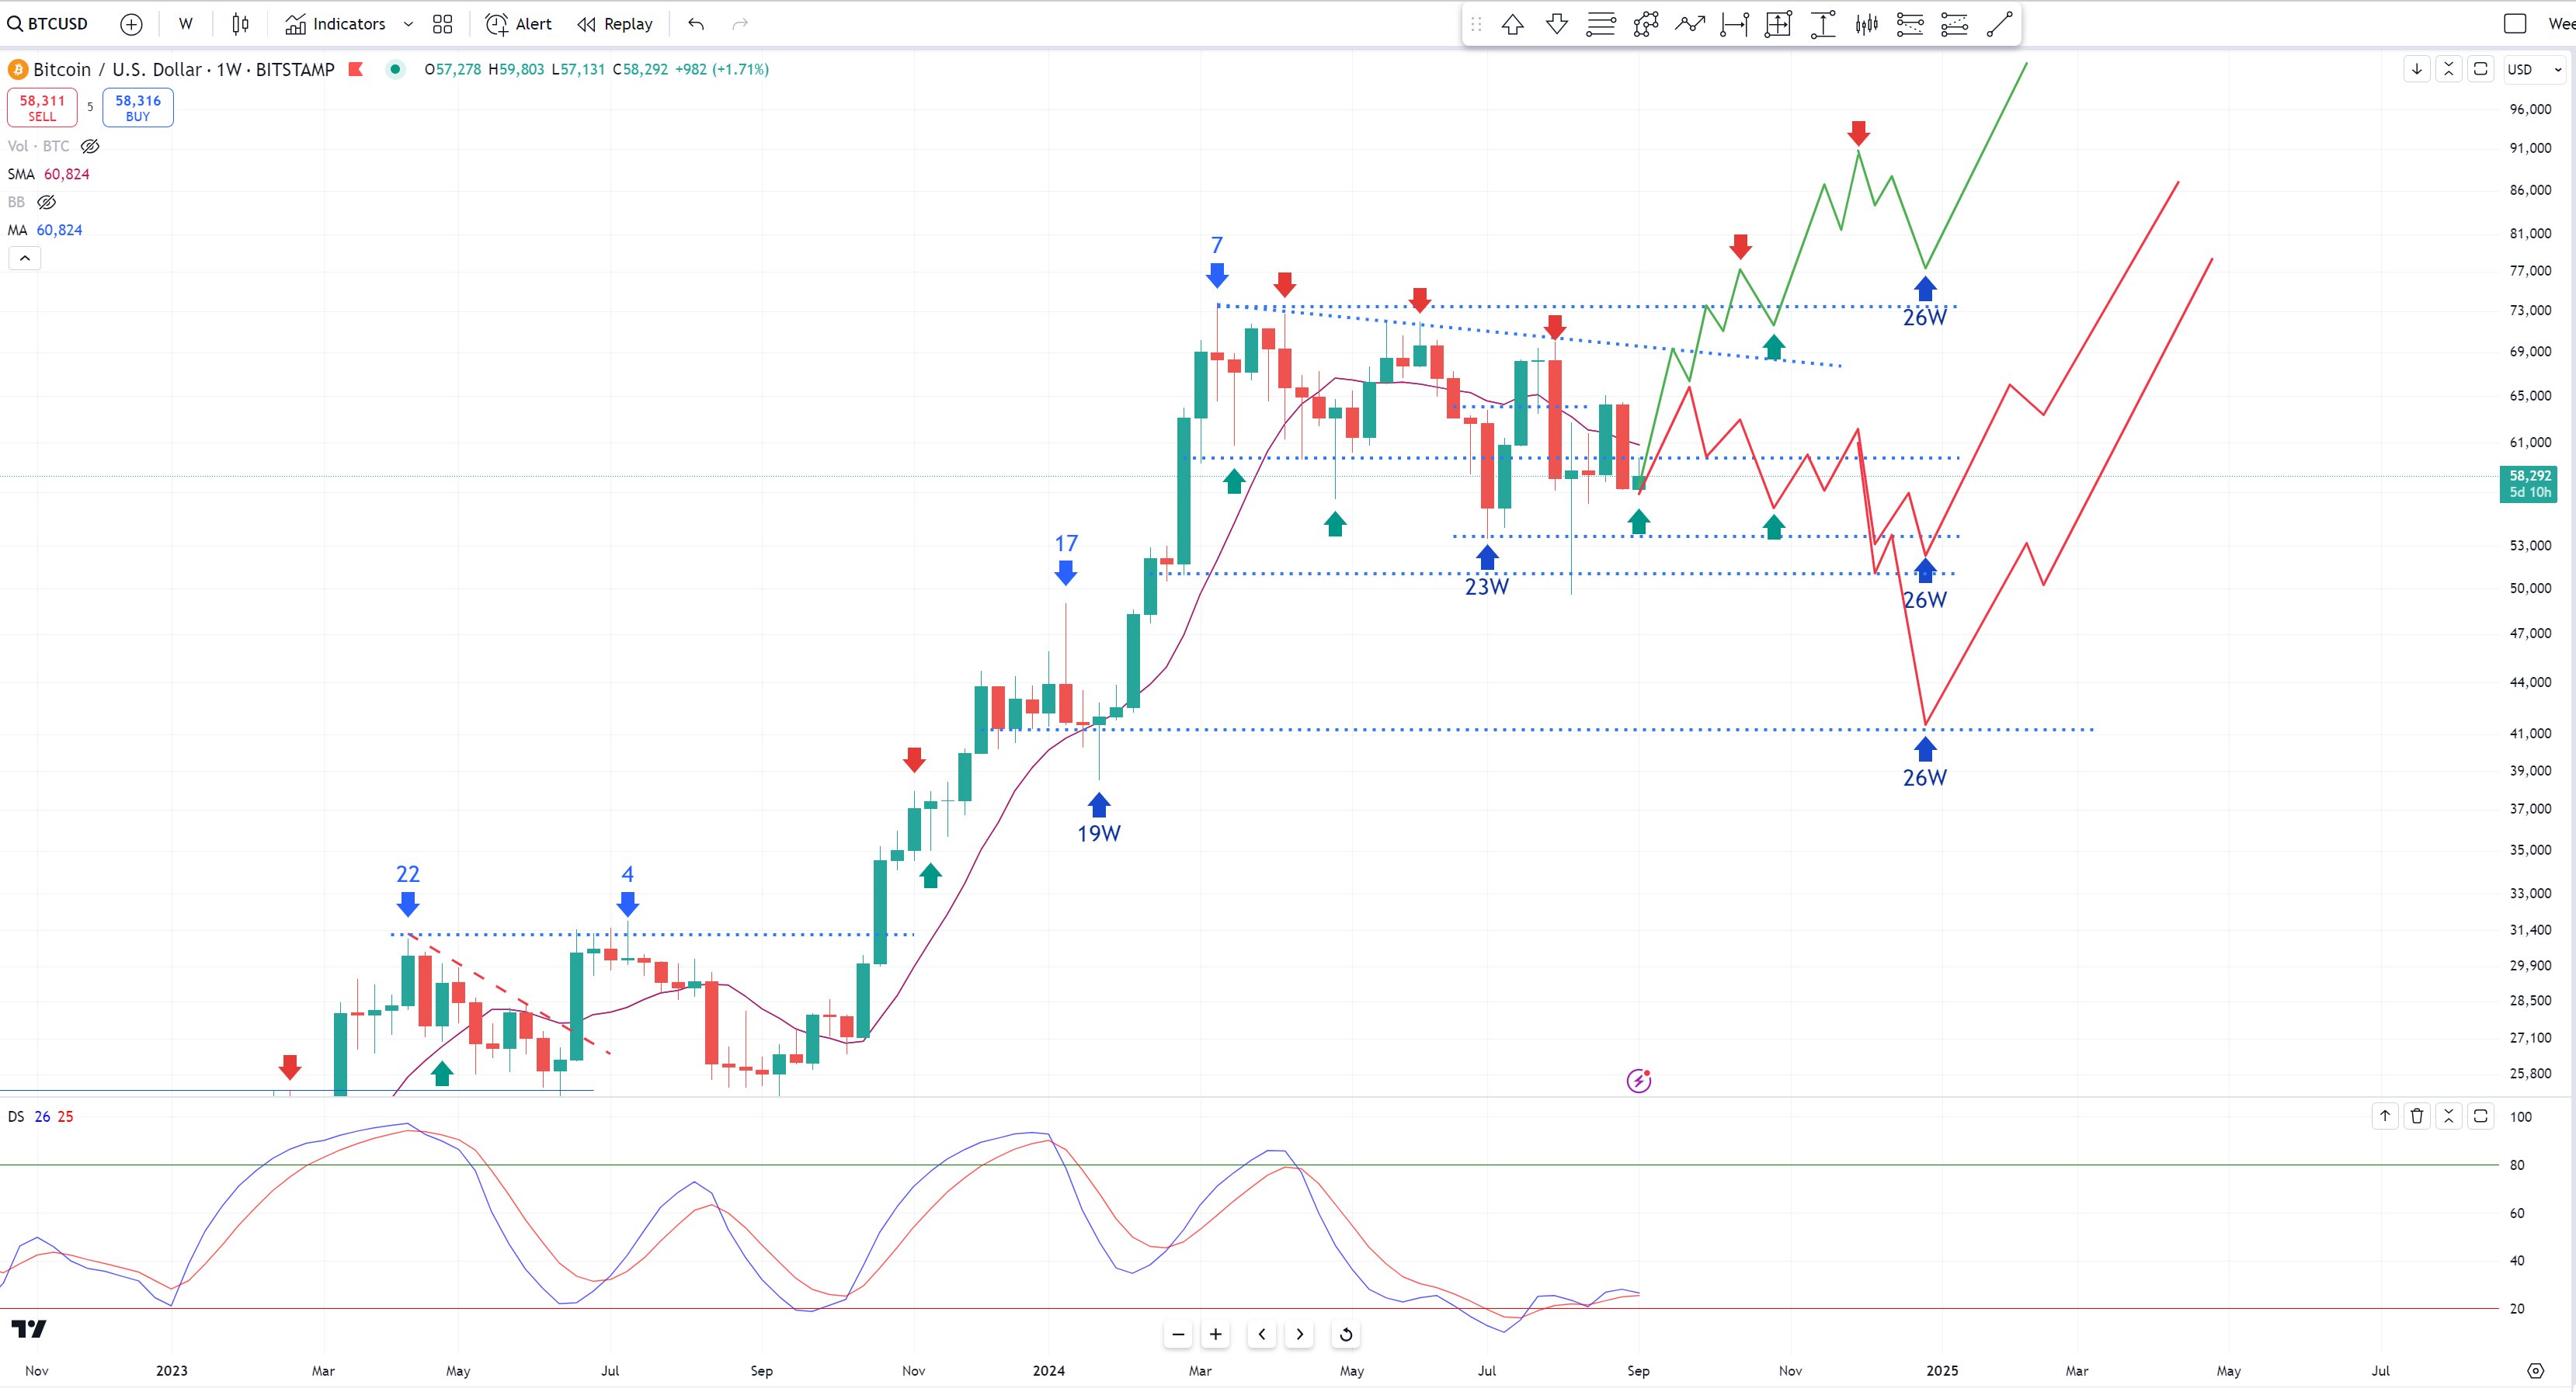
Task: Click the chart zoom in plus button
Action: pos(1215,1334)
